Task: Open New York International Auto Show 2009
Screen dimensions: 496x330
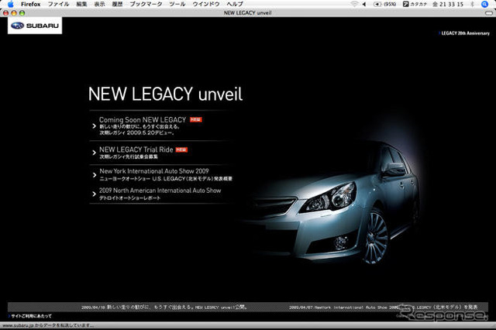Action: (x=154, y=171)
